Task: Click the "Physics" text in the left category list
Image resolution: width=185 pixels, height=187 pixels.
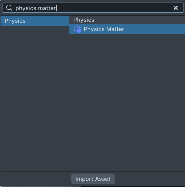Action: [15, 21]
